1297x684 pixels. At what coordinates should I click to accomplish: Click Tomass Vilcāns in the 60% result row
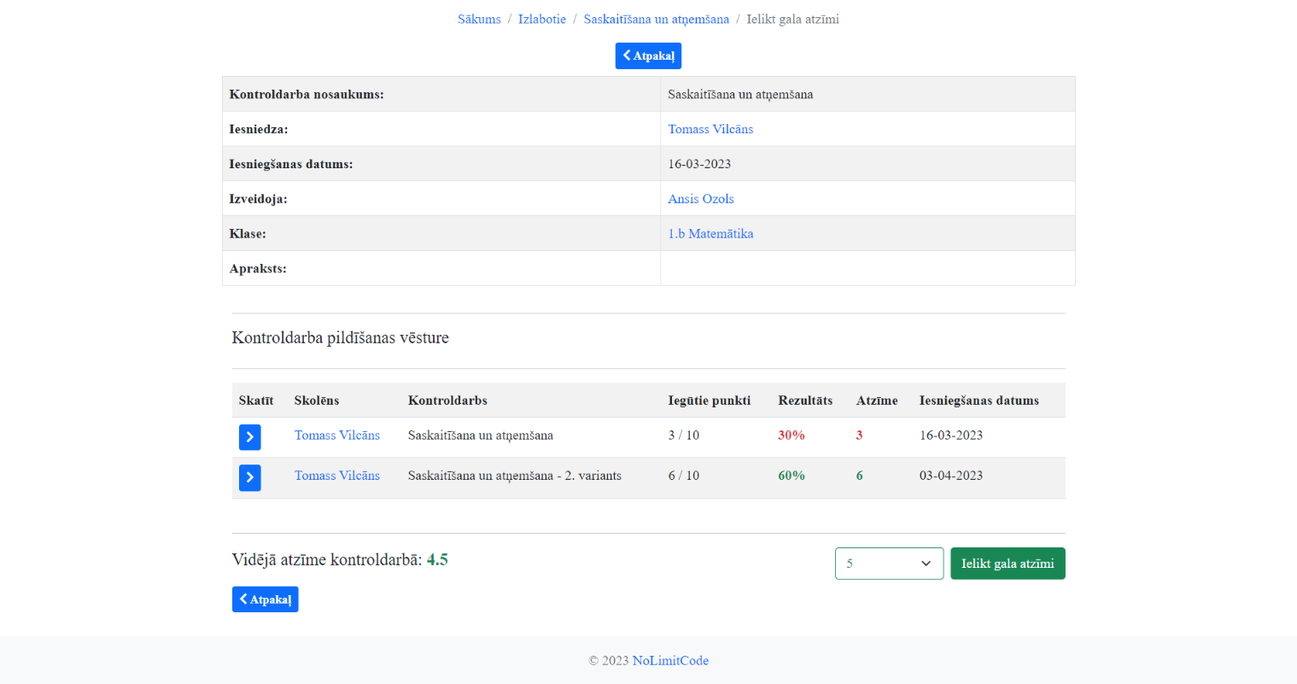point(337,476)
